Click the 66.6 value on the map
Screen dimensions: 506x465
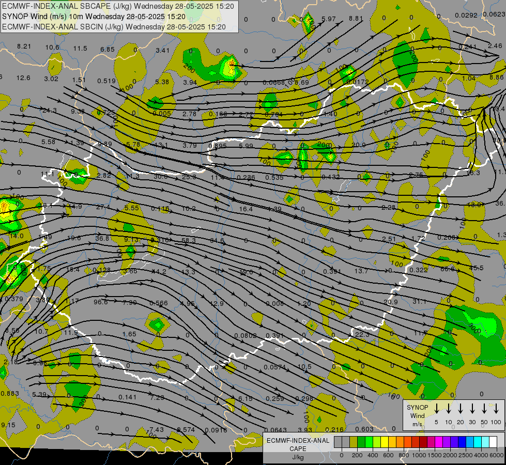pyautogui.click(x=447, y=269)
